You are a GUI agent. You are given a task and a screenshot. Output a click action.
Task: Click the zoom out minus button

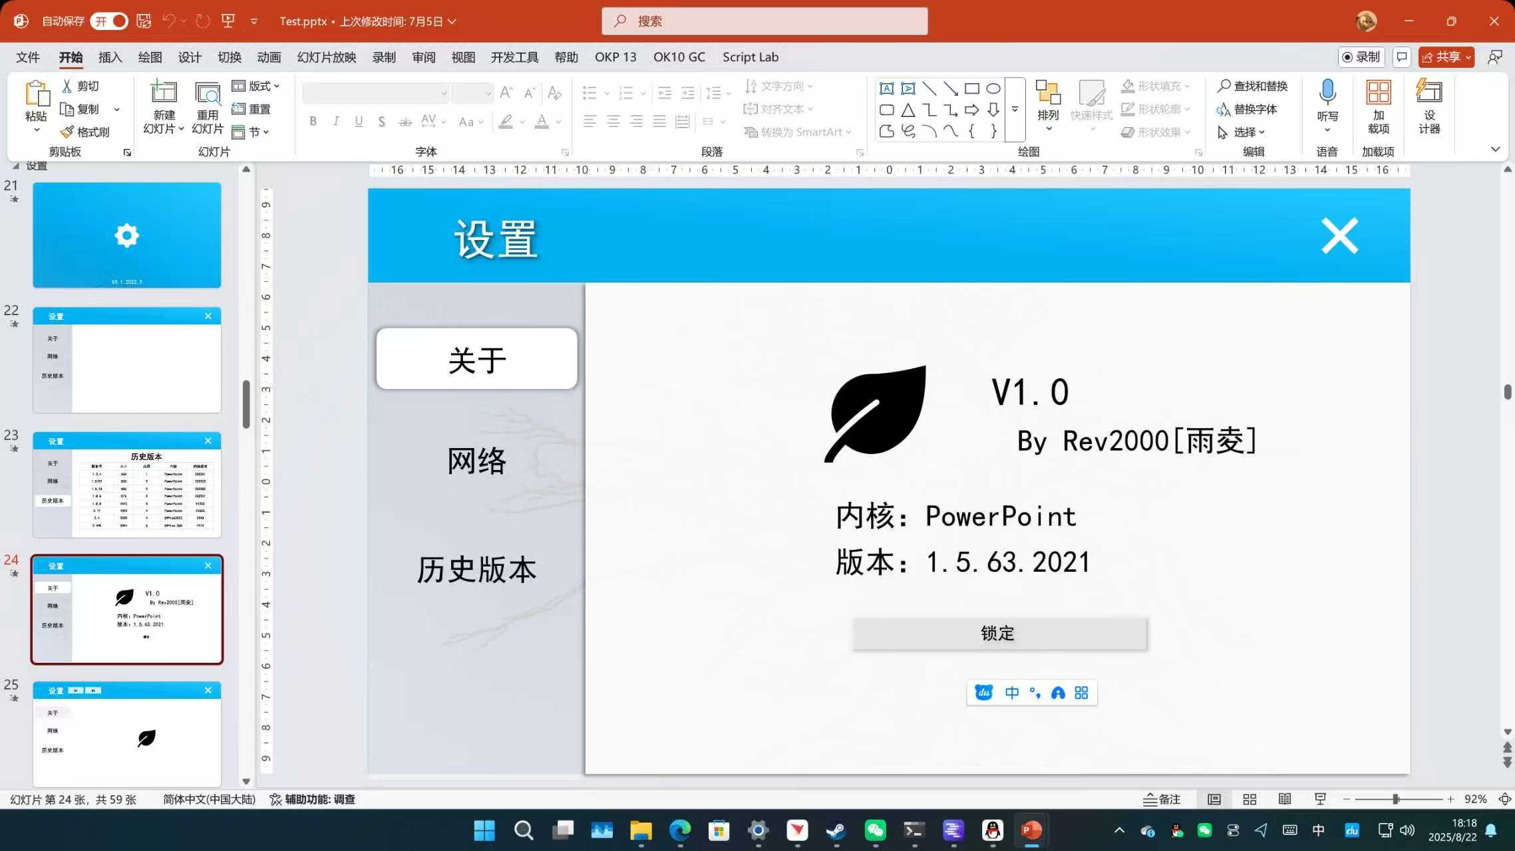click(x=1346, y=799)
